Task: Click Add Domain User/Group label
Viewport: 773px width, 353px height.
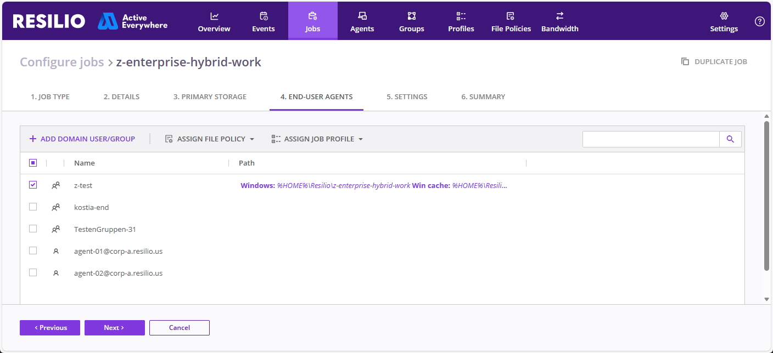Action: click(x=88, y=139)
